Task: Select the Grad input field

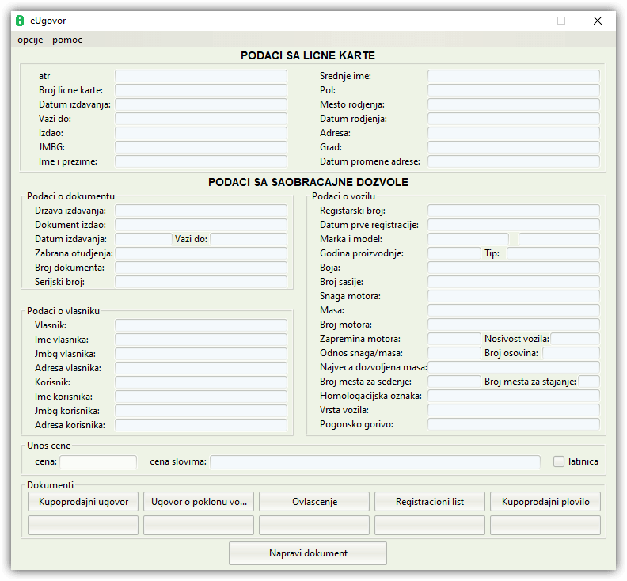Action: click(514, 147)
